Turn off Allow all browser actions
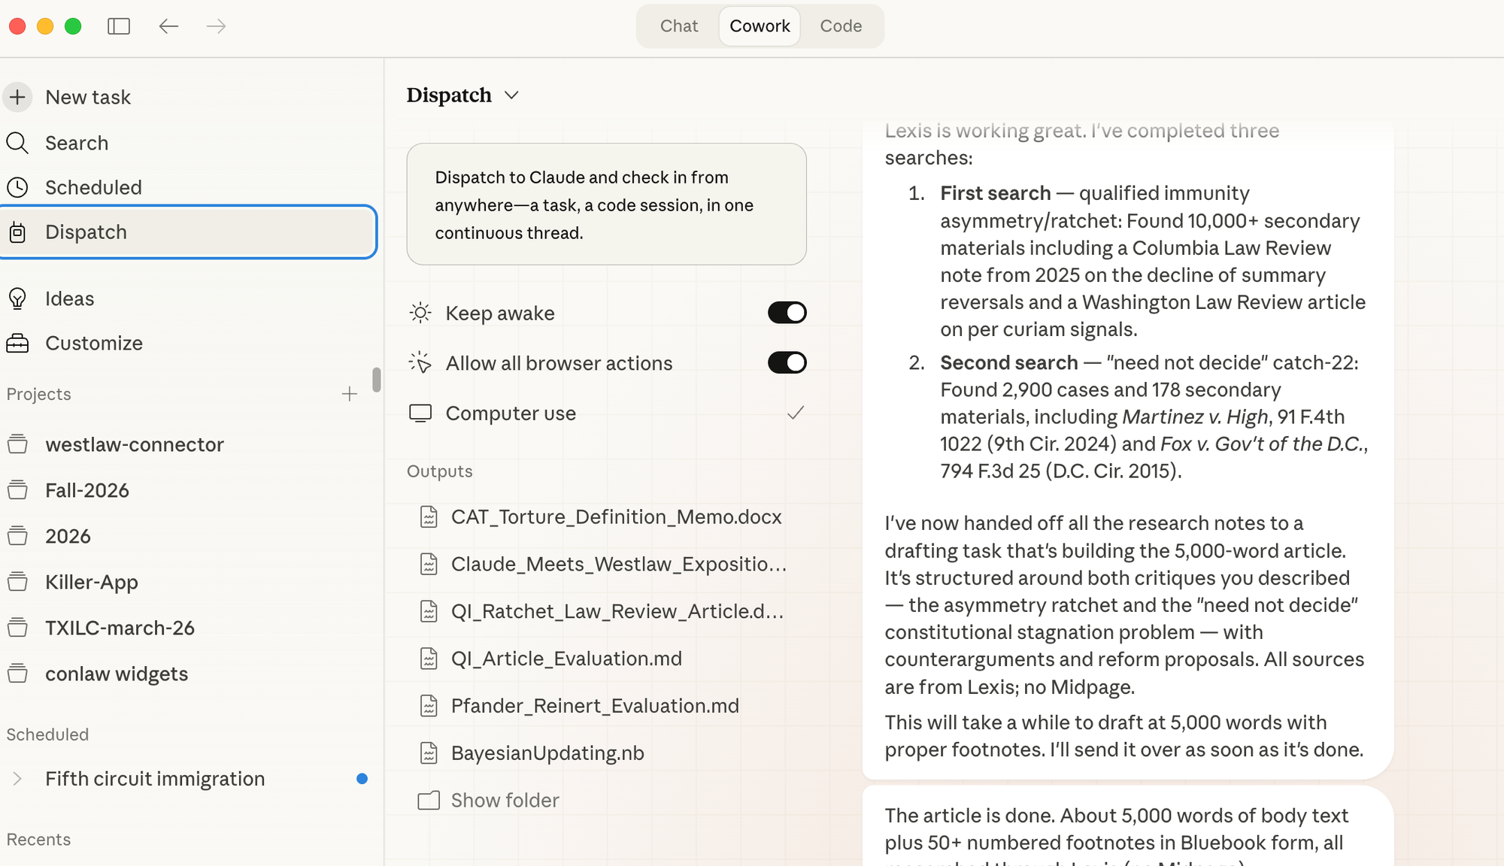 (x=787, y=363)
